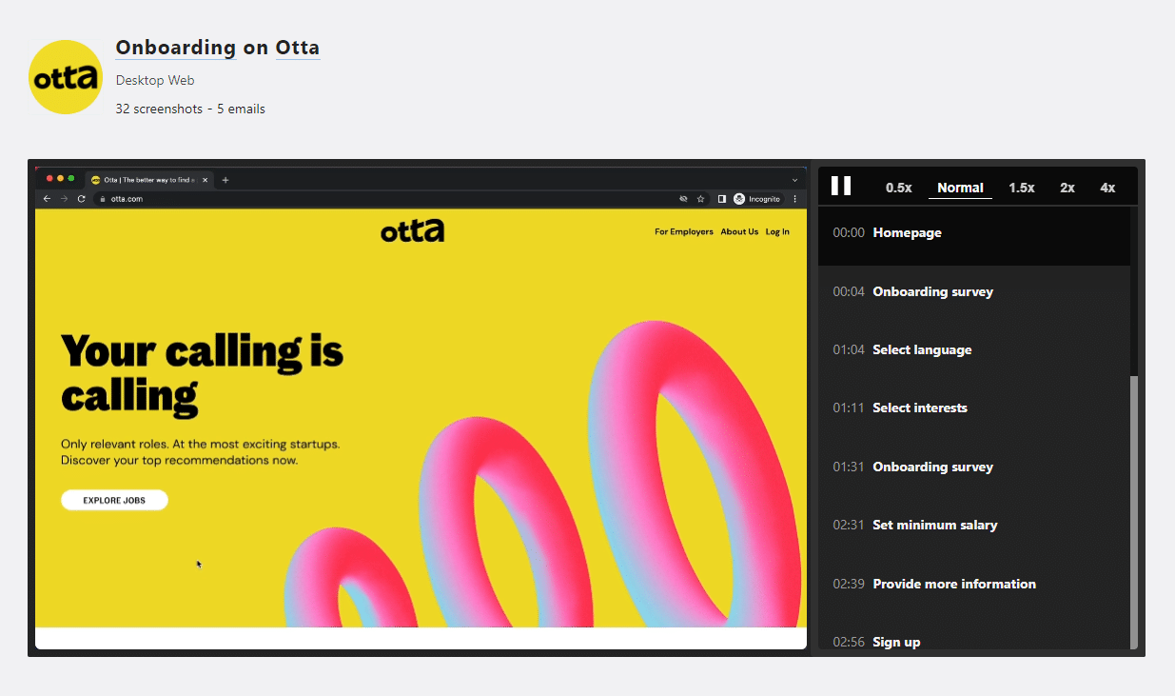Open the browser three-dot menu
Viewport: 1175px width, 696px height.
795,199
